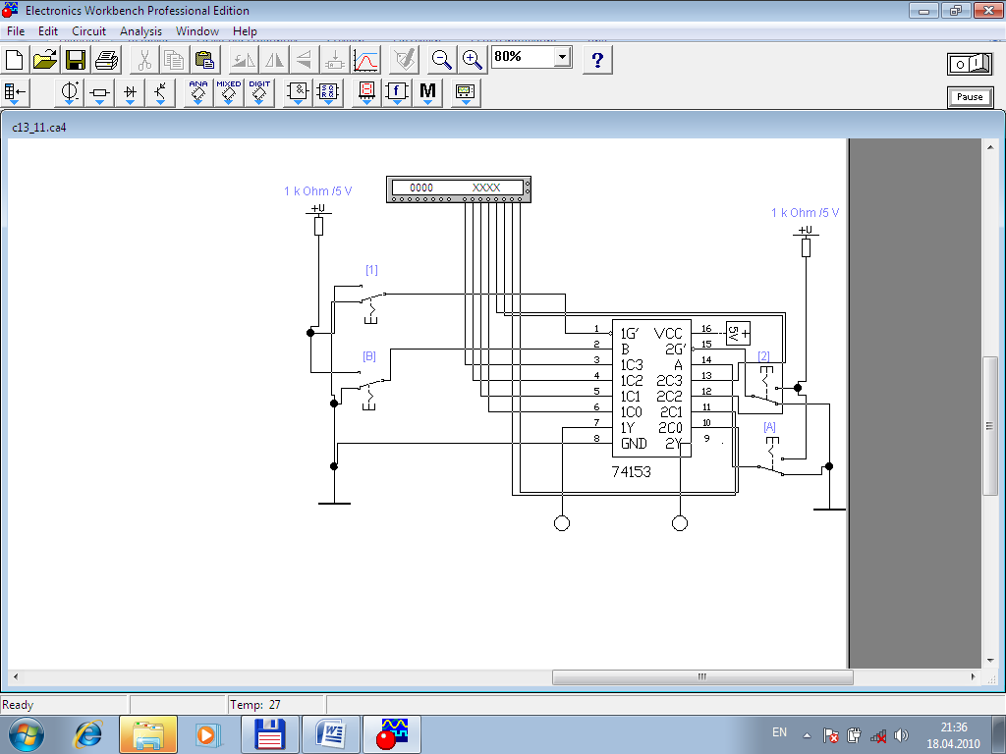Open the File menu

tap(16, 30)
